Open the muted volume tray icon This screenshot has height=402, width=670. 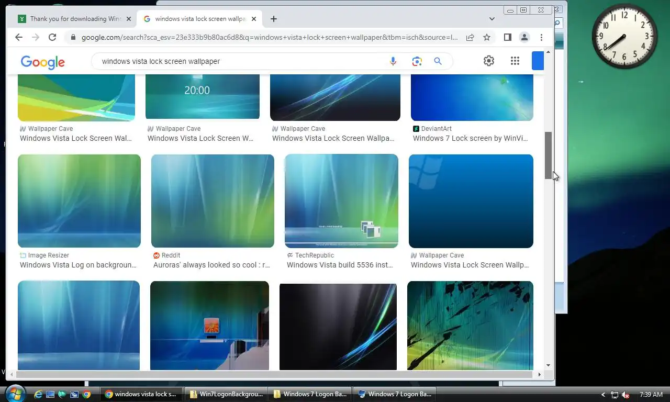click(x=625, y=395)
